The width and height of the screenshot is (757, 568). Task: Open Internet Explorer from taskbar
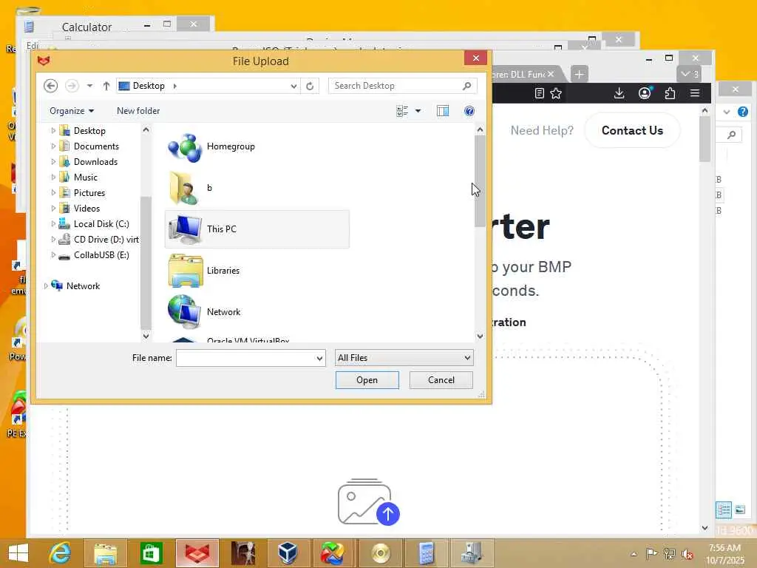60,553
